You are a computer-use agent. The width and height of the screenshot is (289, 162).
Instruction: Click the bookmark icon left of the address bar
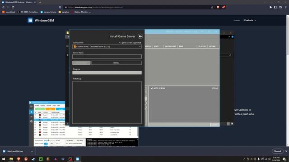60,7
